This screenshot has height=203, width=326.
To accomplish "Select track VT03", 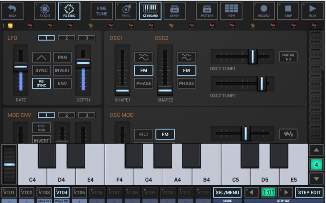I will (x=44, y=192).
